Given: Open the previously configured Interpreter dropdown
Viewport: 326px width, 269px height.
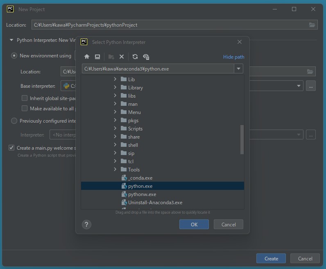Looking at the screenshot, I should point(299,135).
